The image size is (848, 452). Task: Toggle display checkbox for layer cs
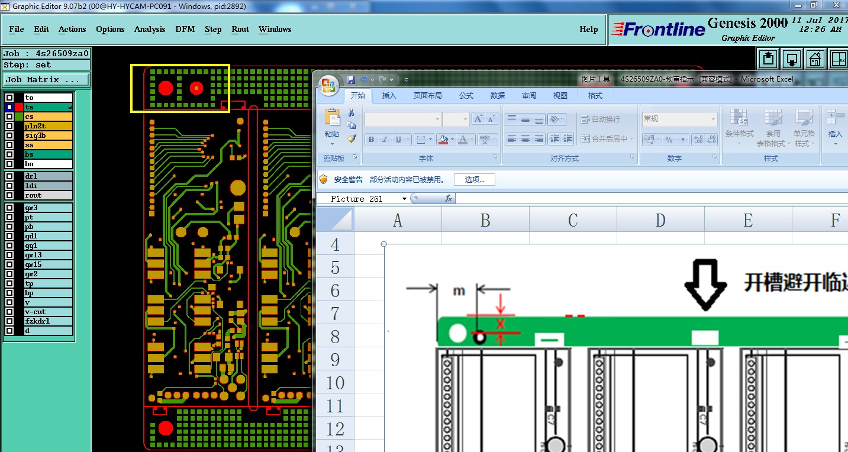[x=9, y=117]
